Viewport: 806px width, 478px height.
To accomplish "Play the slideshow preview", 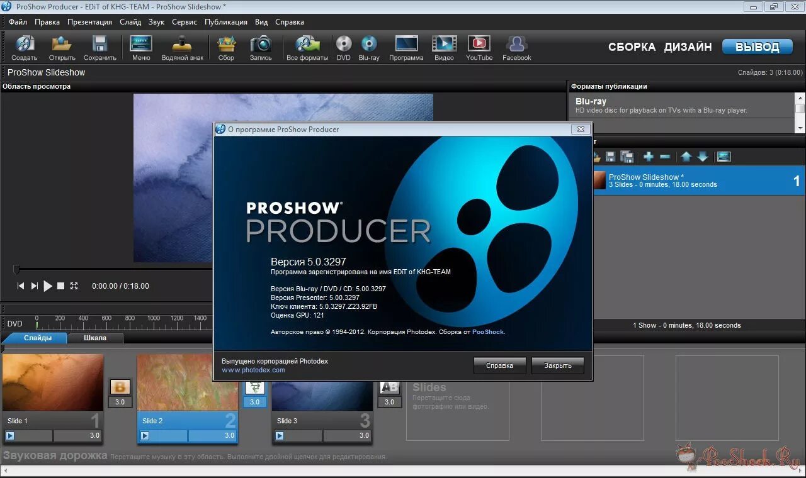I will coord(48,286).
